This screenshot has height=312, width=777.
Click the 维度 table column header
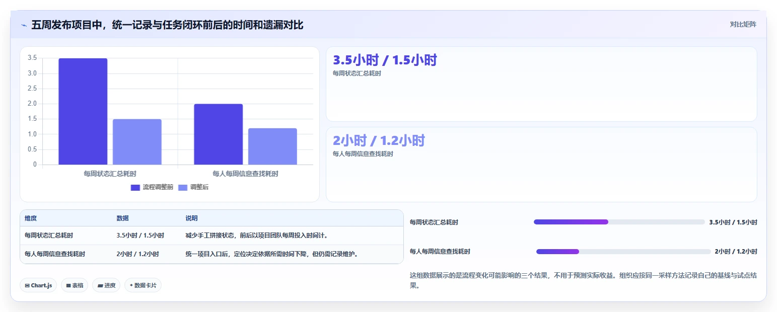31,218
